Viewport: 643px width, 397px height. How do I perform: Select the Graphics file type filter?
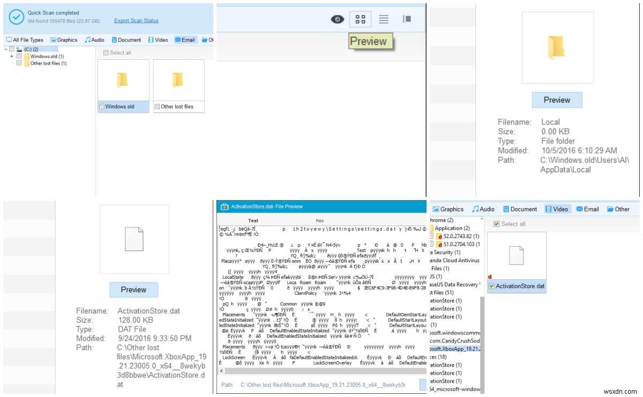(64, 39)
